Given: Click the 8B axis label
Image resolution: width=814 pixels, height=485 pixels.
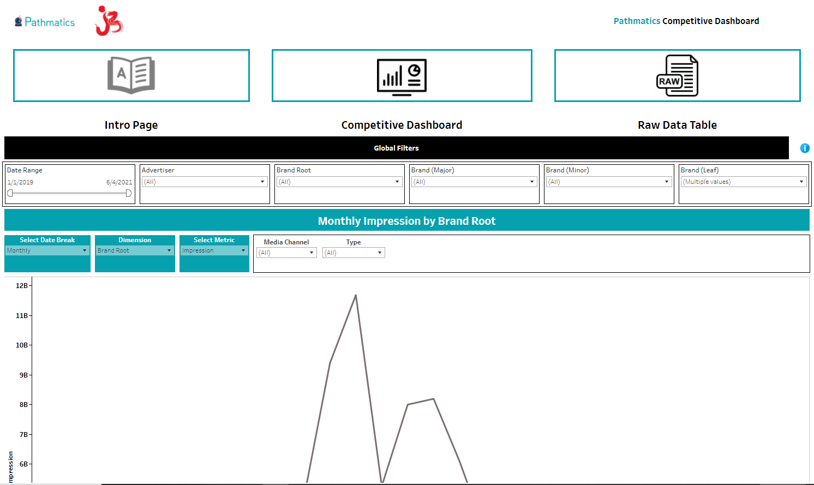Looking at the screenshot, I should click(23, 404).
